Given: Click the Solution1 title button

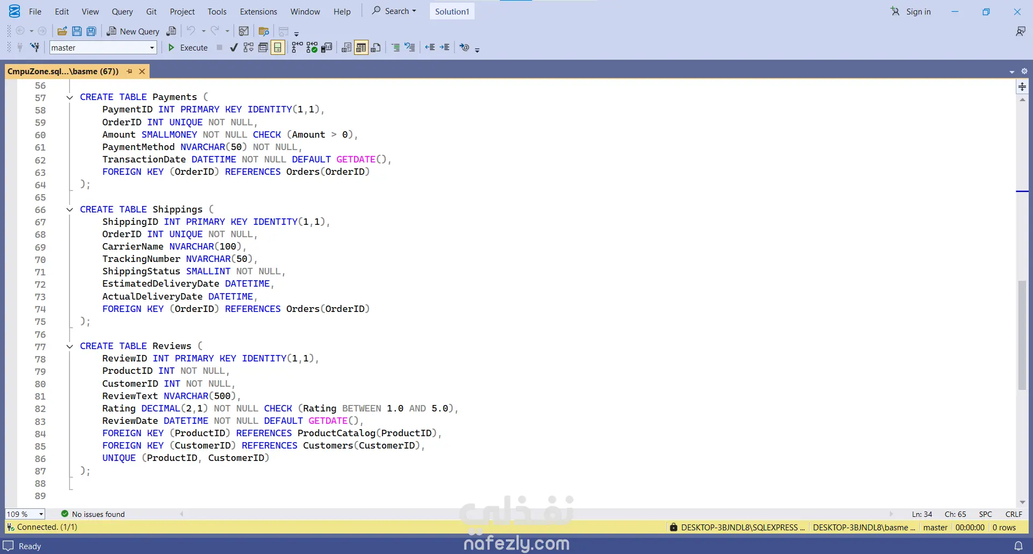Looking at the screenshot, I should point(452,11).
